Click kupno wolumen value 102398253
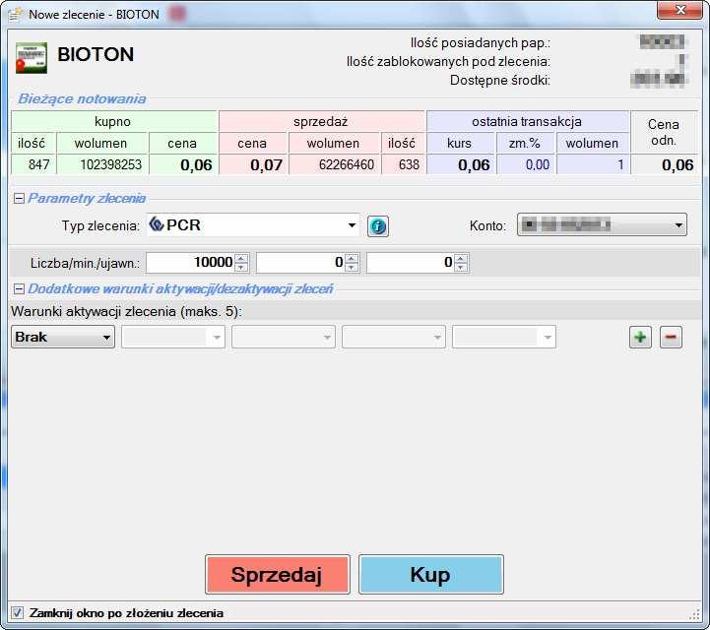 point(110,164)
